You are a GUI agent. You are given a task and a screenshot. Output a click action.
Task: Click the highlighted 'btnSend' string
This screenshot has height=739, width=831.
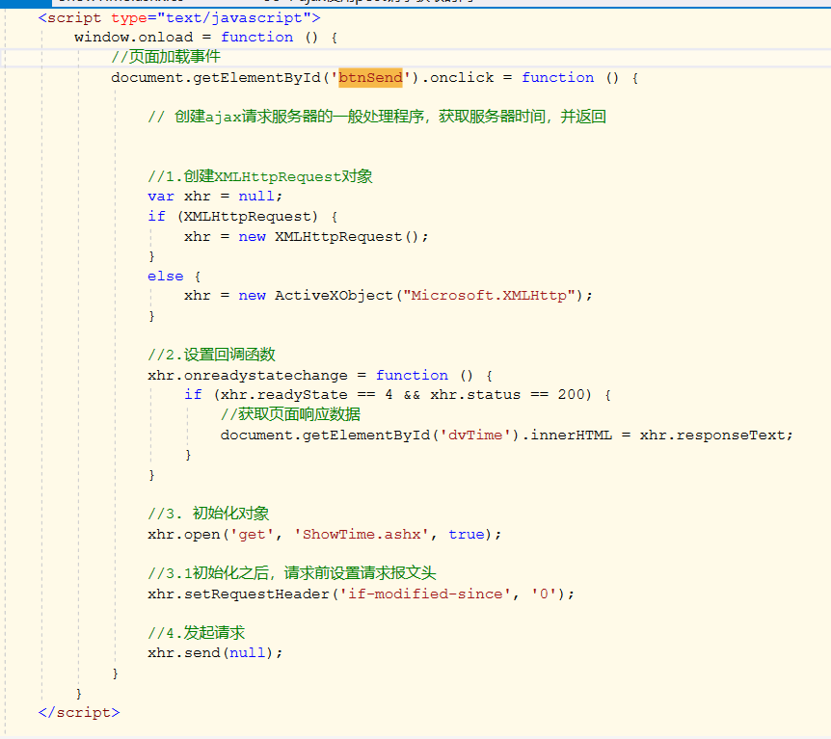(370, 78)
